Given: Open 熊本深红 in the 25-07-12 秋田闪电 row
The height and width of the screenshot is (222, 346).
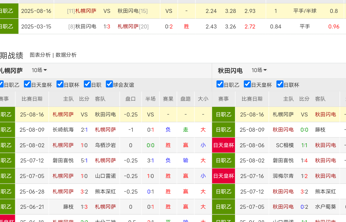Looking at the screenshot, I should point(325,192).
